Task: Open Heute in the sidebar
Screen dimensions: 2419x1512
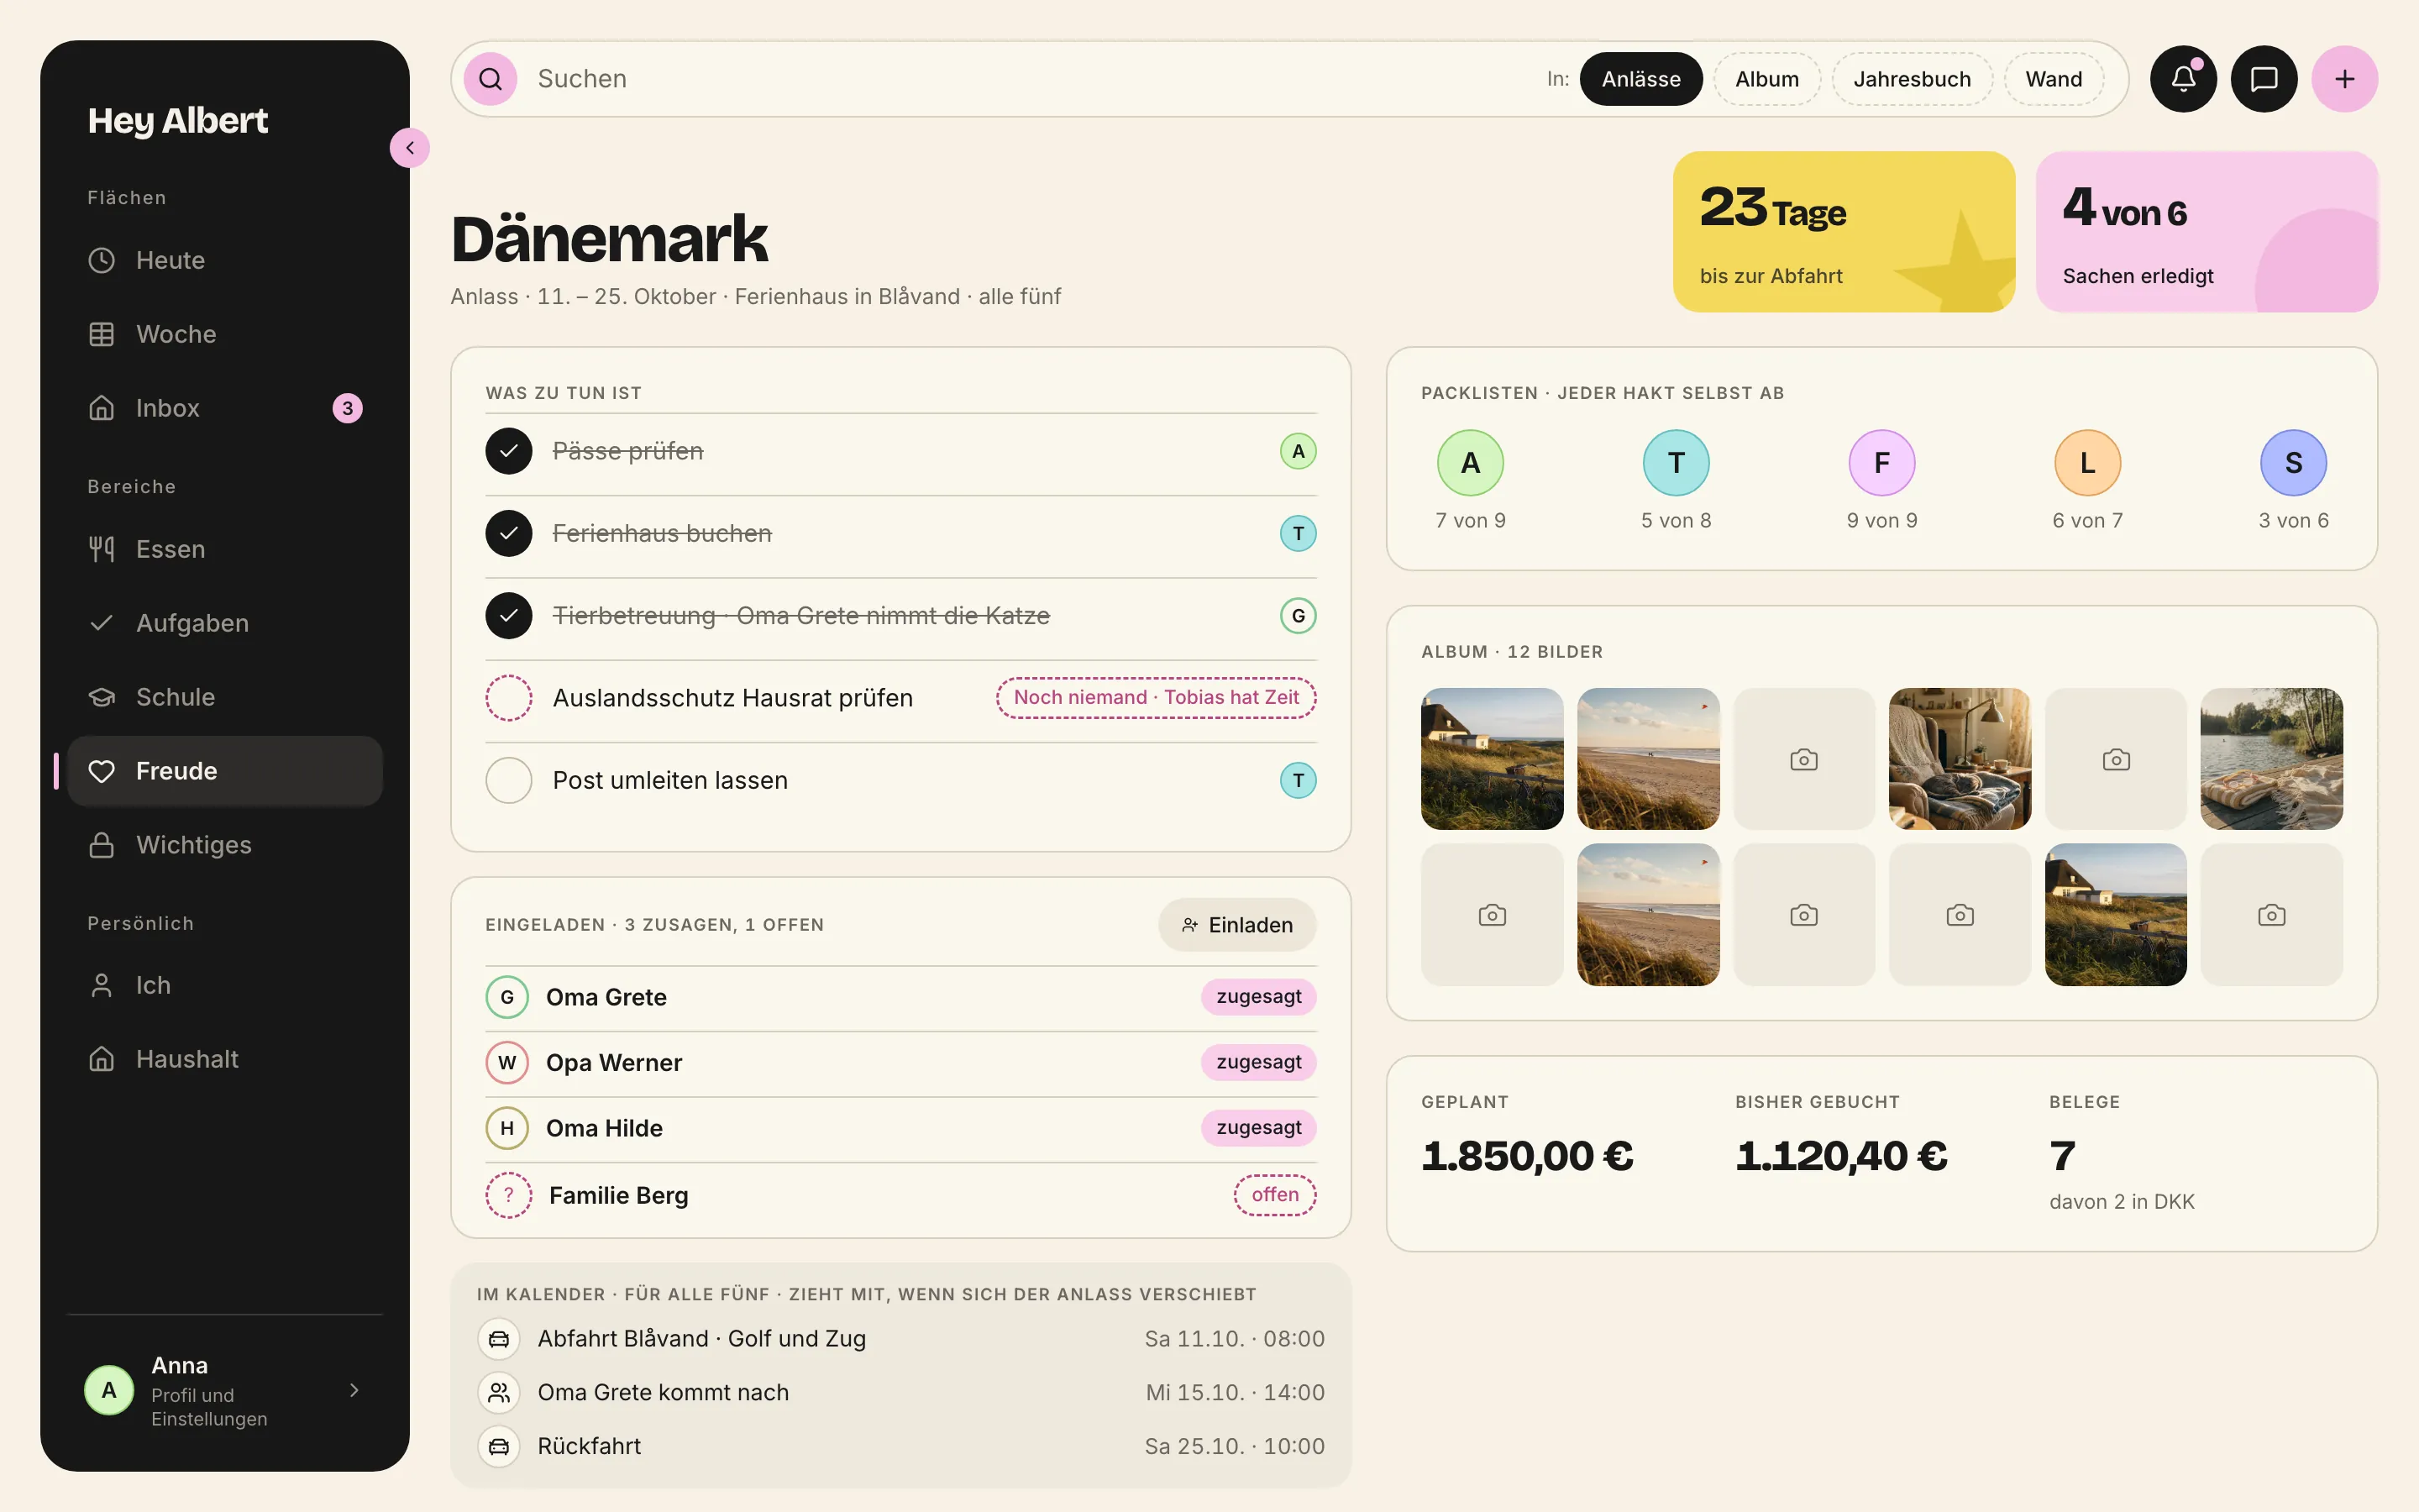Action: click(225, 260)
